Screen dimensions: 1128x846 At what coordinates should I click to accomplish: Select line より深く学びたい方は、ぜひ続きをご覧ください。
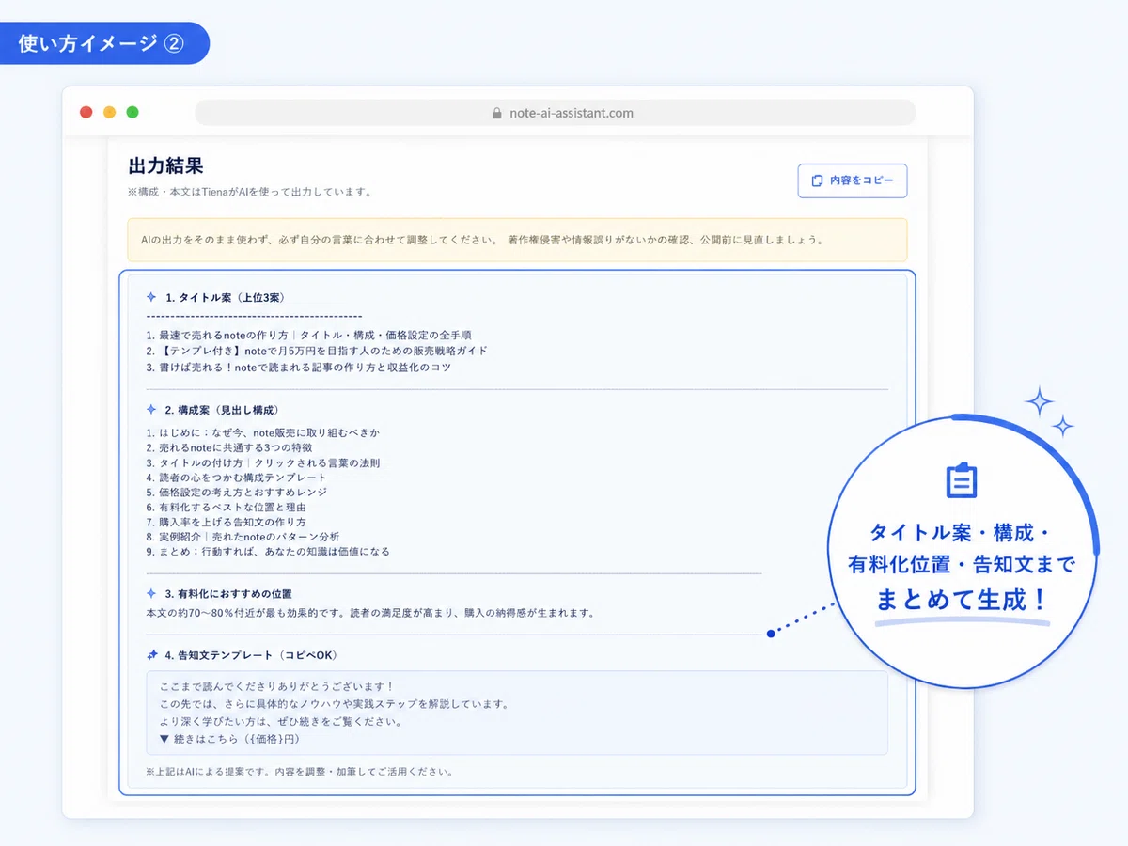tap(282, 722)
